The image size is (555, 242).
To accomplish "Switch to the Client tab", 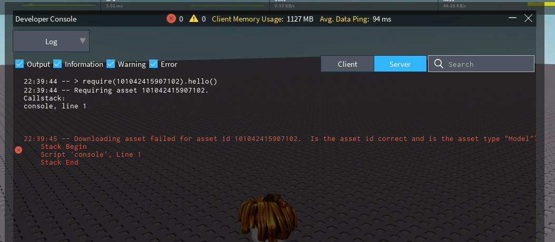I will pyautogui.click(x=347, y=64).
